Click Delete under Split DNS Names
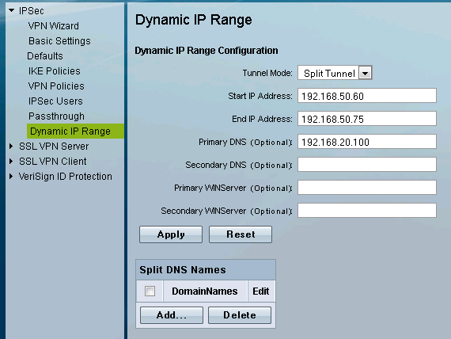The image size is (451, 339). [x=240, y=315]
